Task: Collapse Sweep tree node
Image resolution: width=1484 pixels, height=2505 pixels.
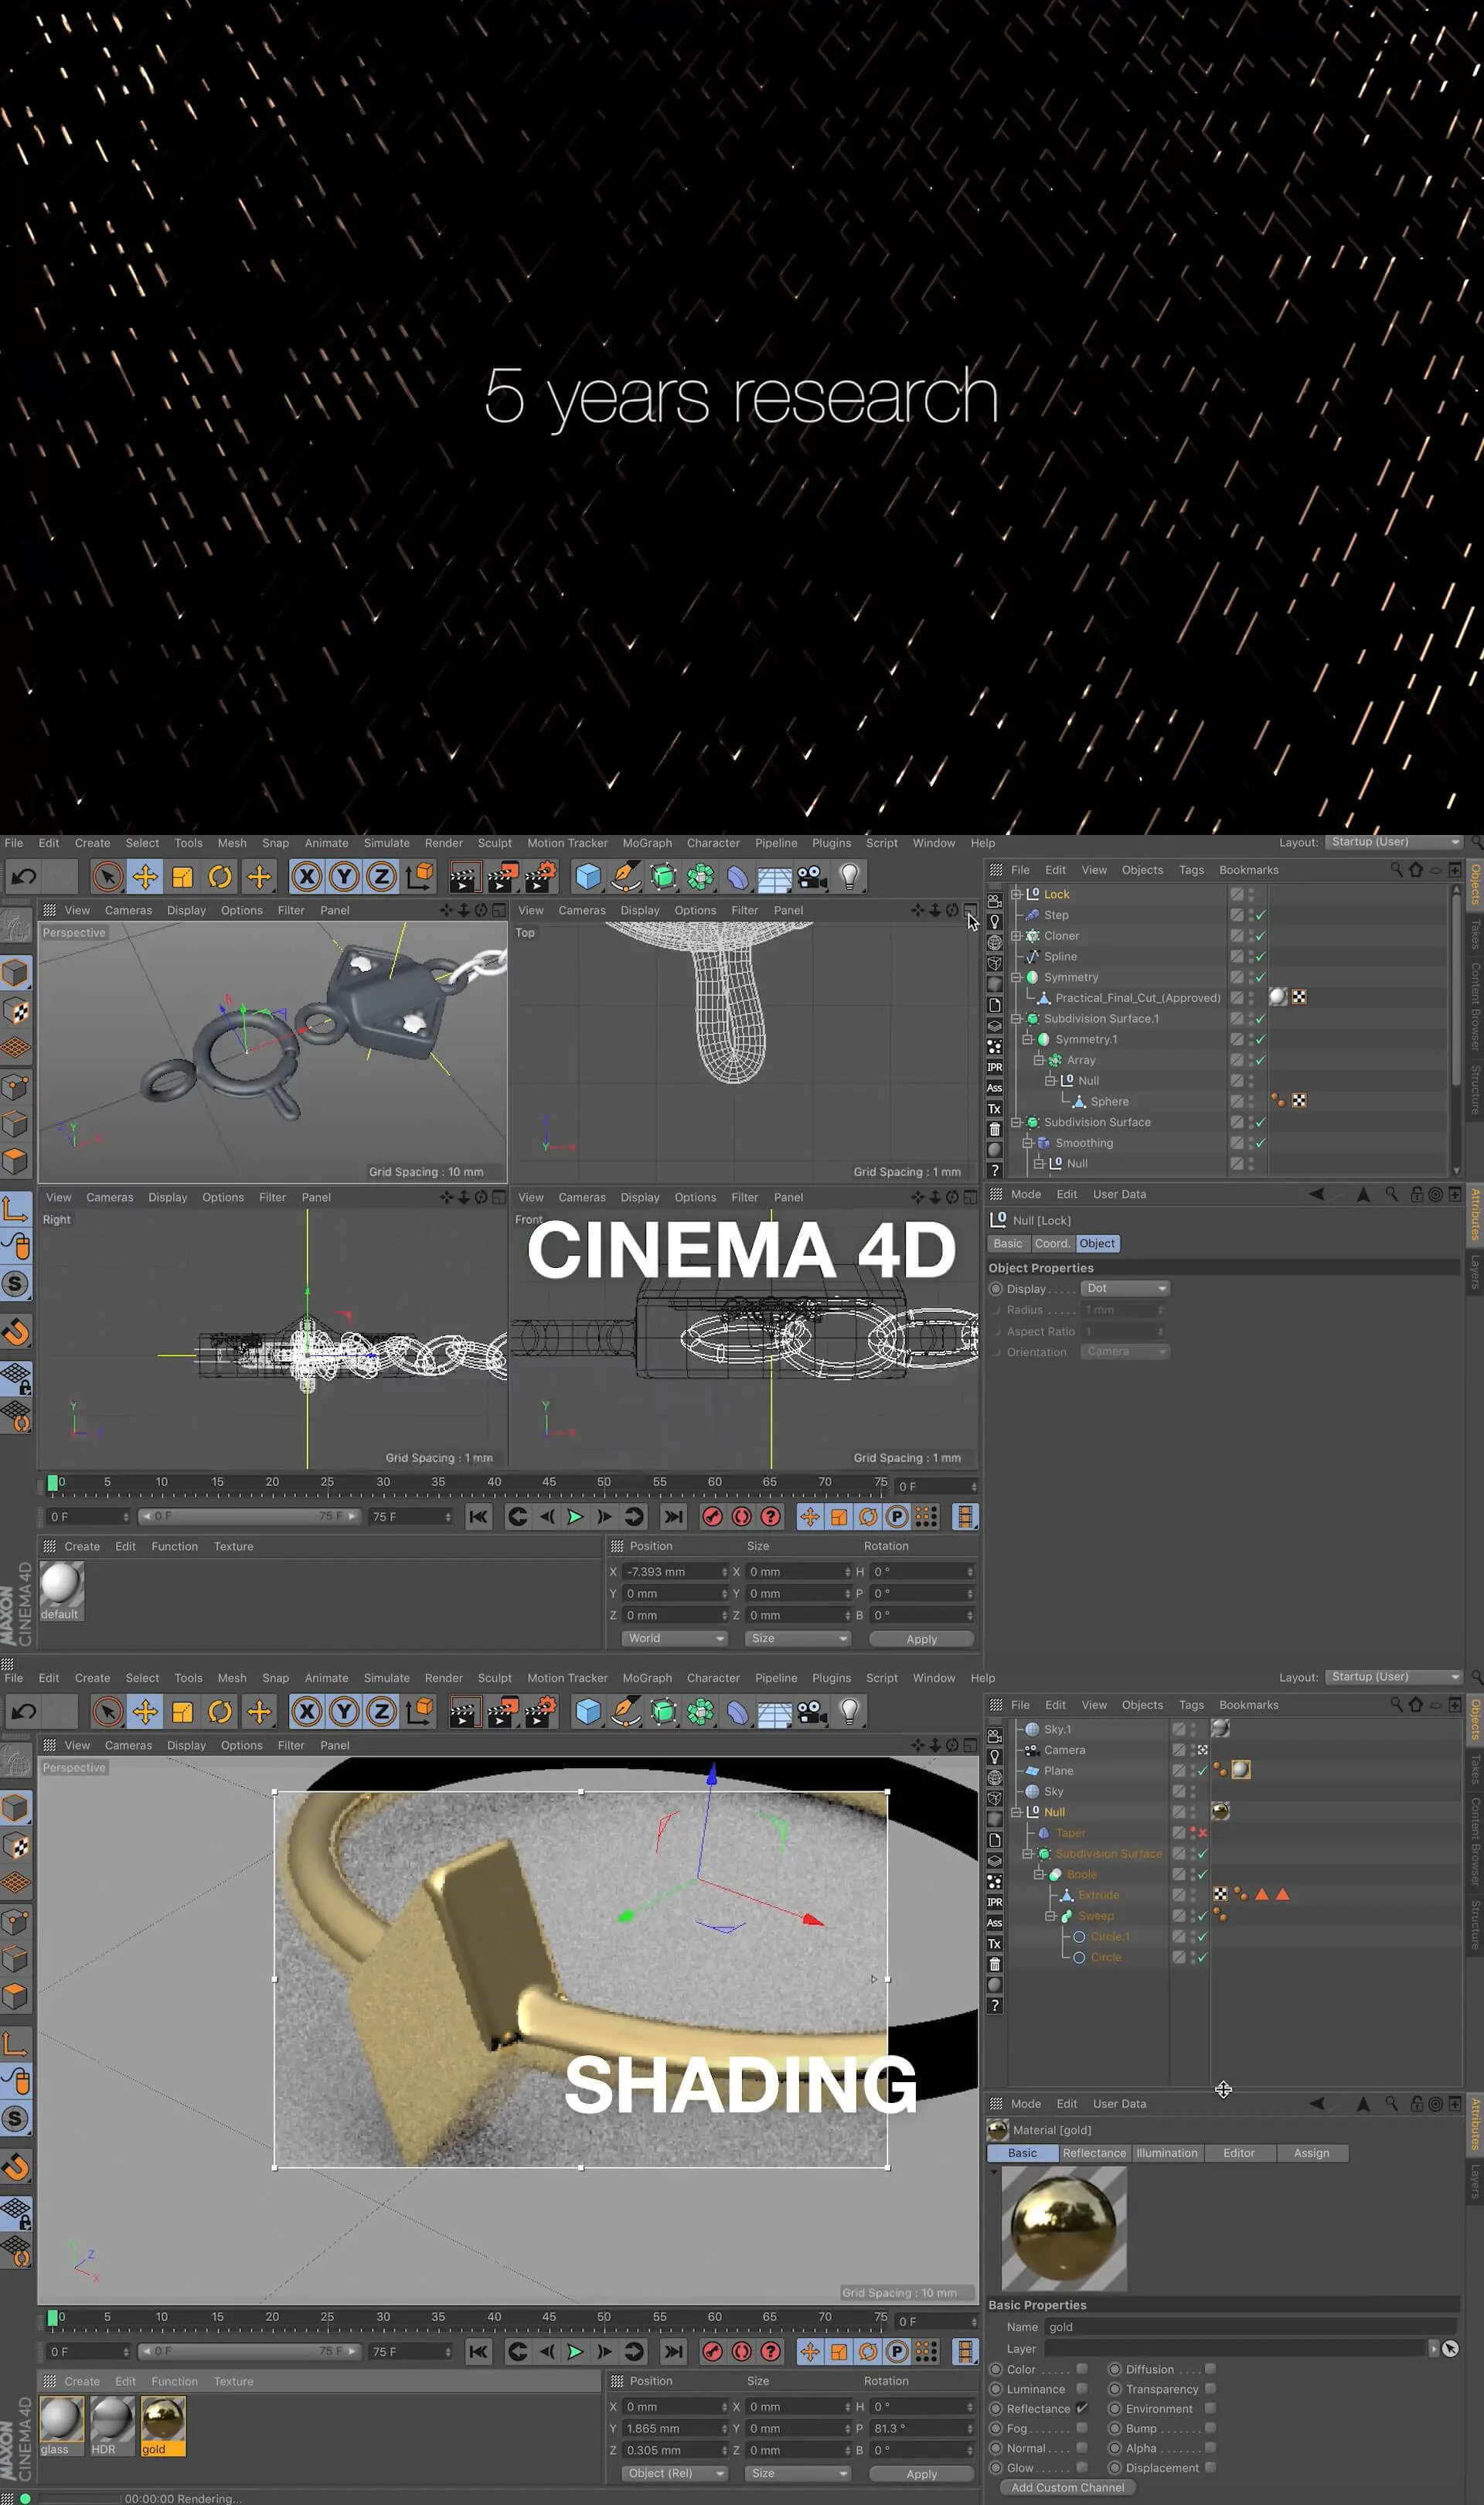Action: tap(1049, 1916)
